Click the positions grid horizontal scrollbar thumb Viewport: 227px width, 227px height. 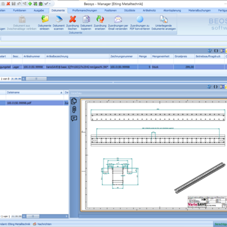36,79
